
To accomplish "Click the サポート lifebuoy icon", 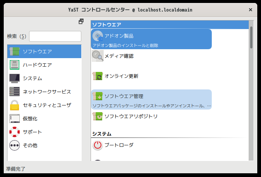I will (x=15, y=132).
